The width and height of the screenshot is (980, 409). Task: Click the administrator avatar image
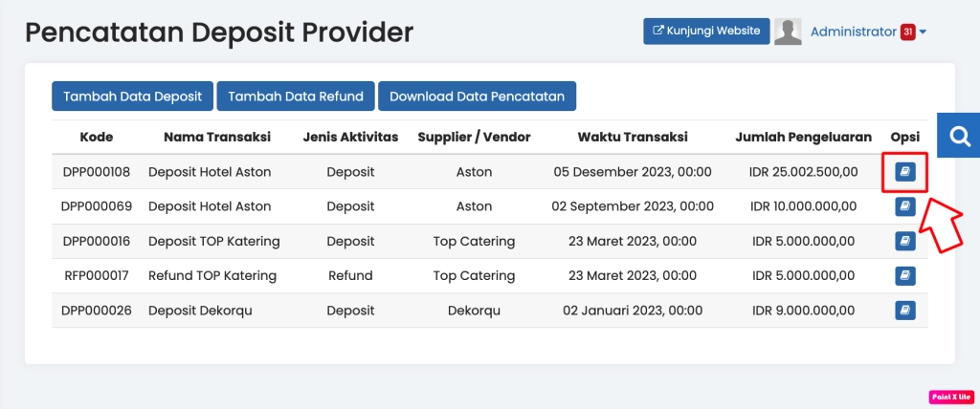tap(788, 32)
